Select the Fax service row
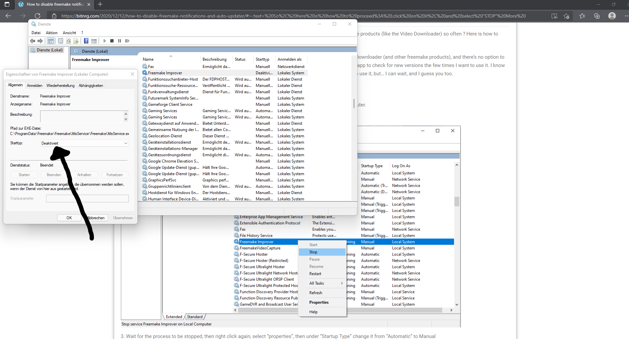Screen dimensions: 629x339 [225, 67]
